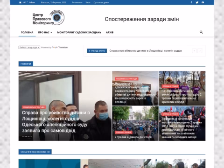
Task: Open article about Фучеджи 15-year sentence
Action: coord(182,128)
